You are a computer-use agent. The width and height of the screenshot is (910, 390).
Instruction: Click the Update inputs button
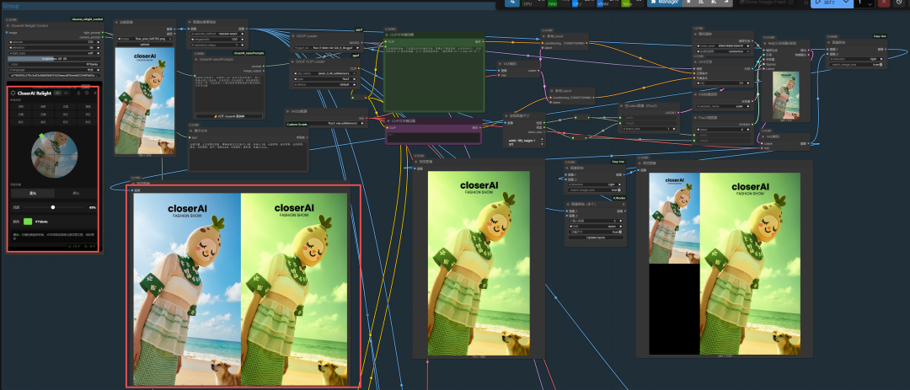595,238
